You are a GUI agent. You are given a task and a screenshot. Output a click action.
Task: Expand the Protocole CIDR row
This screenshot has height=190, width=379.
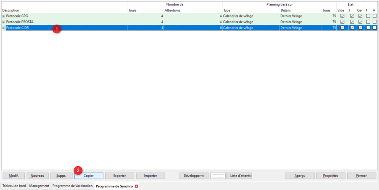4,28
